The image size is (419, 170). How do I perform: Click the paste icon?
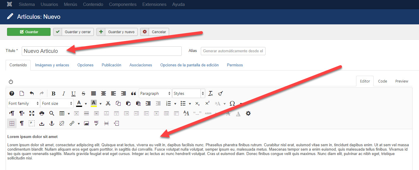[x=128, y=103]
